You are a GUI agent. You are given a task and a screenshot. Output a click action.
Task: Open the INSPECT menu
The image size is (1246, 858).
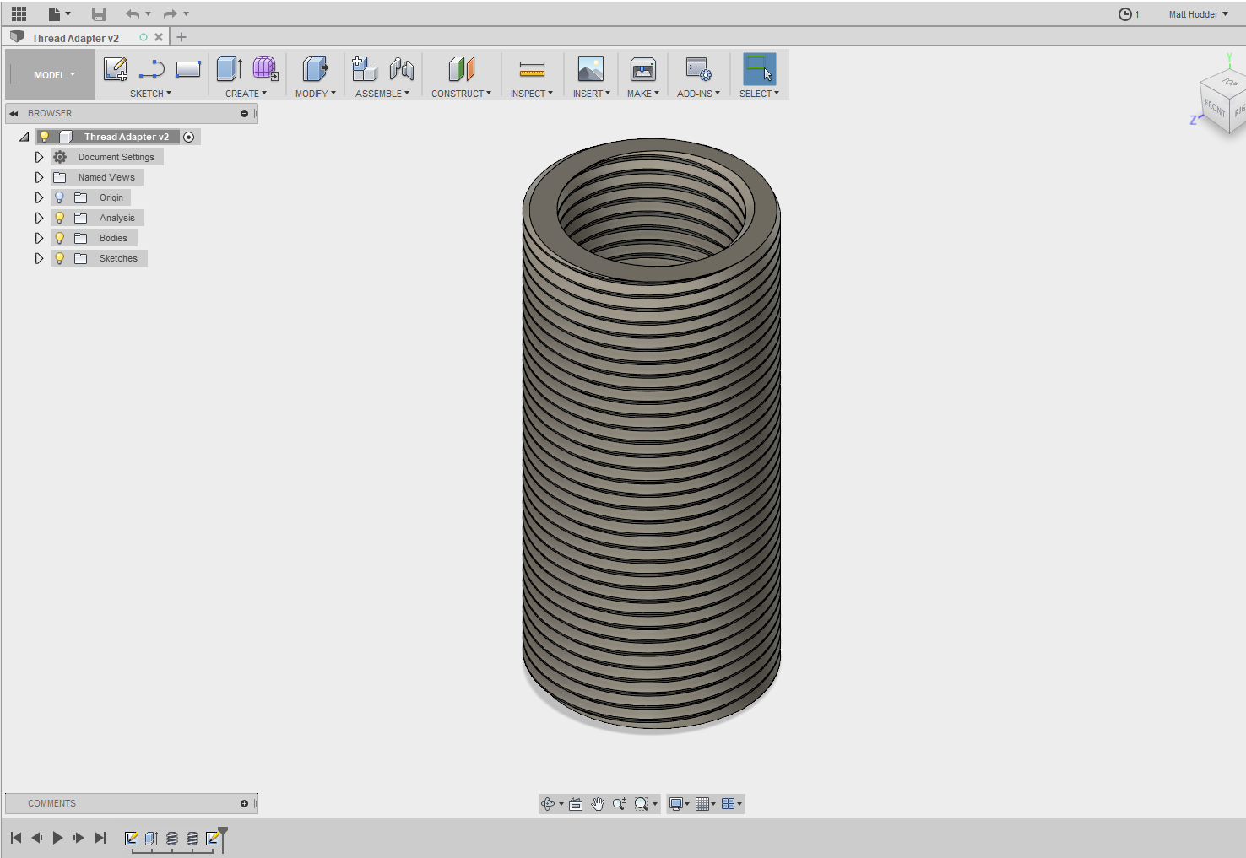coord(531,94)
